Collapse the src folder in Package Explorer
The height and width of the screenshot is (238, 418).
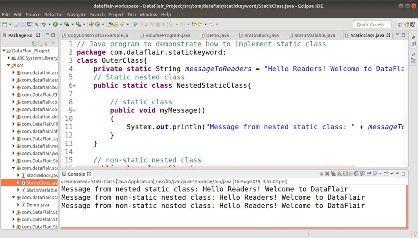pos(9,65)
